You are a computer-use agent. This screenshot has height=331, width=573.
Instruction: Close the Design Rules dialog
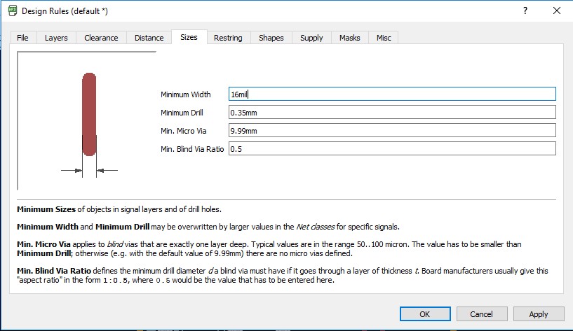pyautogui.click(x=557, y=10)
